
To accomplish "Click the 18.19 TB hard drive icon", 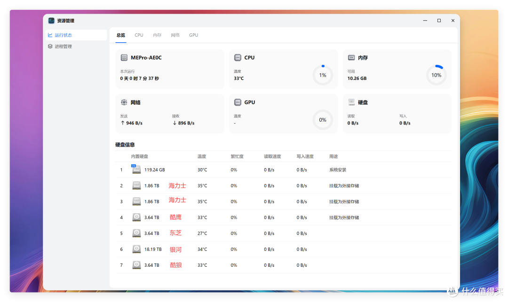I will [136, 249].
